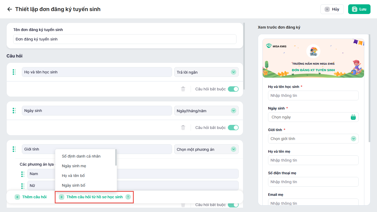Screen dimensions: 377x212
Task: Save the form with the Lưu button
Action: pos(359,9)
